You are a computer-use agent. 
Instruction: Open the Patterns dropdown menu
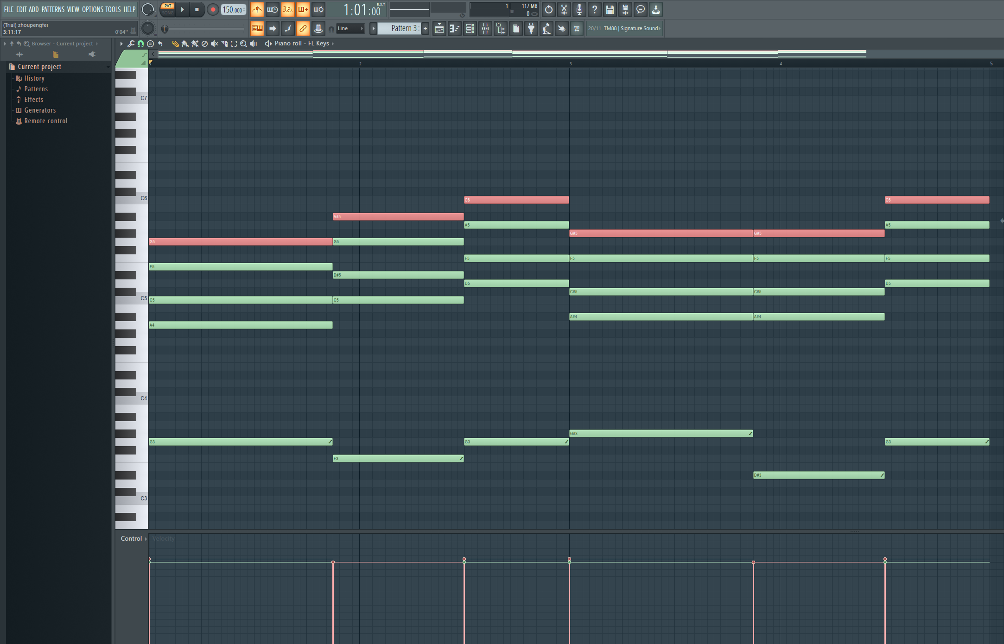(53, 8)
